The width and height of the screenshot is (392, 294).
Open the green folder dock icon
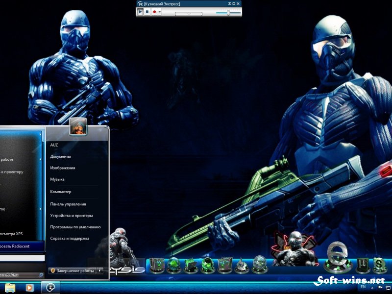coord(191,266)
